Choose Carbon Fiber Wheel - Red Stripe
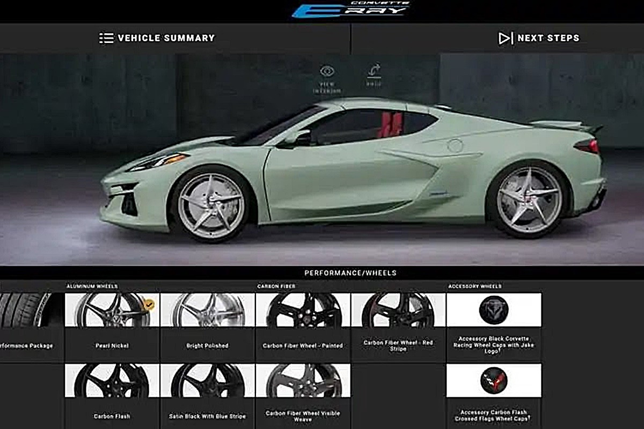Image resolution: width=644 pixels, height=429 pixels. [398, 327]
